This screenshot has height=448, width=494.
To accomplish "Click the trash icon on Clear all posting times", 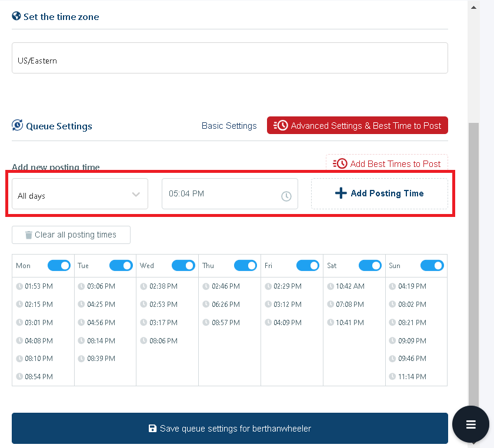I will pyautogui.click(x=28, y=235).
